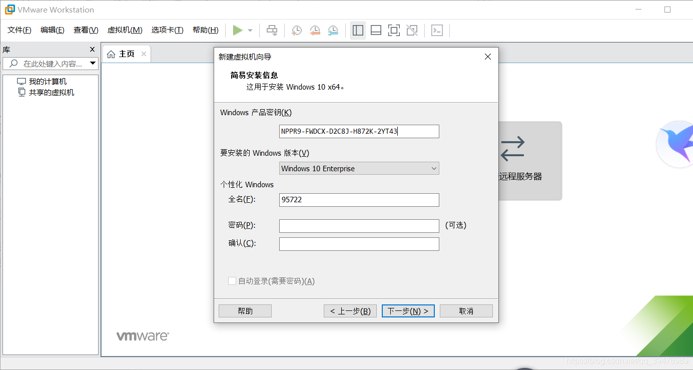Screen dimensions: 693x370
Task: Toggle the thumbnail bar view icon
Action: point(376,31)
